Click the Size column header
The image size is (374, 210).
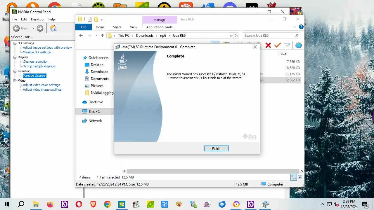[283, 53]
